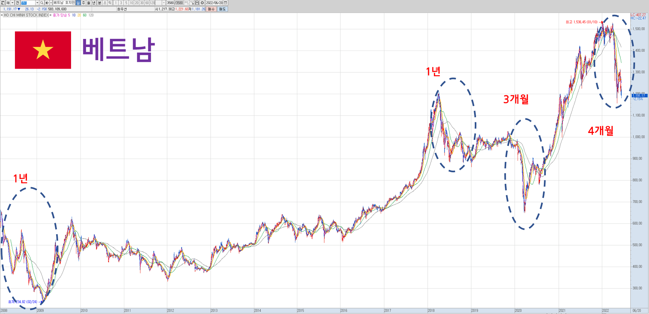The image size is (649, 314).
Task: Click the 2020 label on time axis
Action: click(x=518, y=310)
